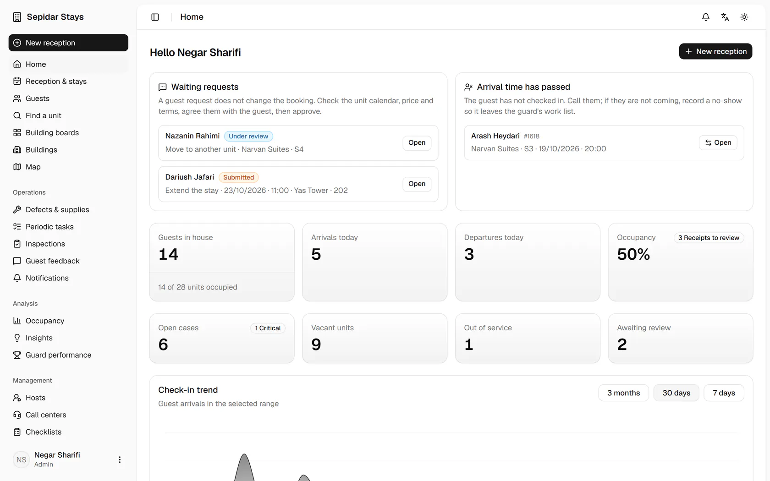Toggle light/dark theme sun icon

tap(744, 17)
